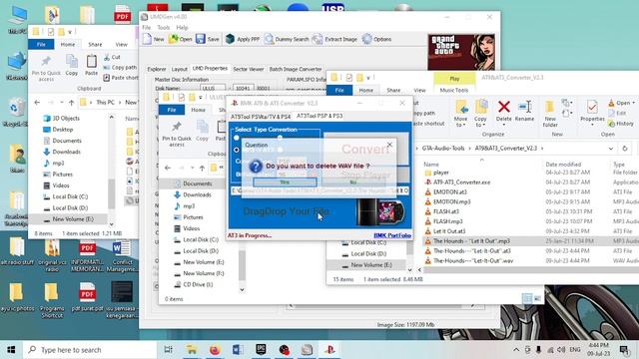Close the Question dialog

(x=389, y=145)
